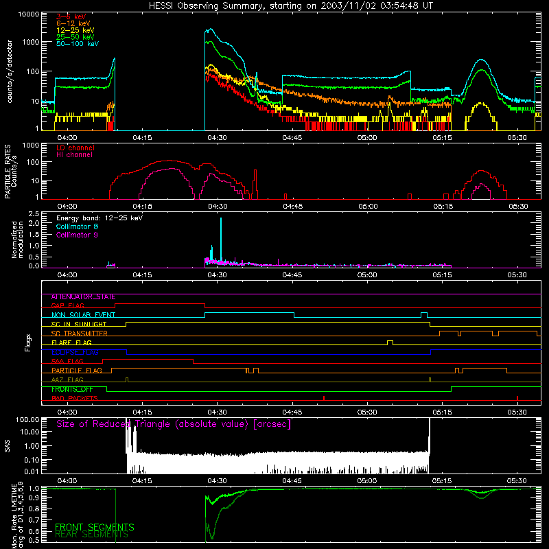The image size is (549, 549).
Task: Click the 'Mon. Rate LIVETIME' axis label
Action: [x=16, y=515]
